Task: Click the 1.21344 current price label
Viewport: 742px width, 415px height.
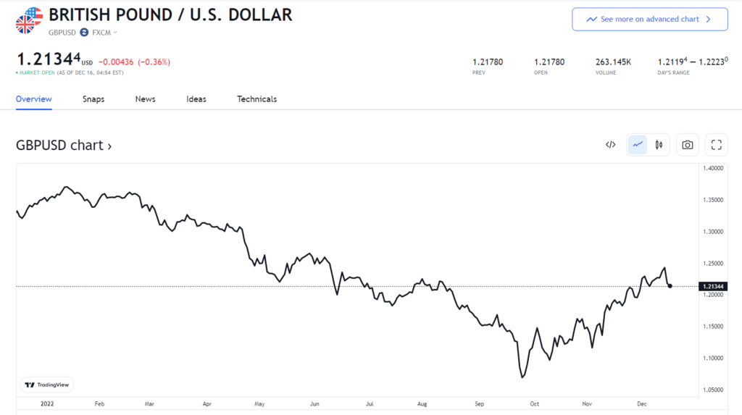Action: tap(714, 286)
